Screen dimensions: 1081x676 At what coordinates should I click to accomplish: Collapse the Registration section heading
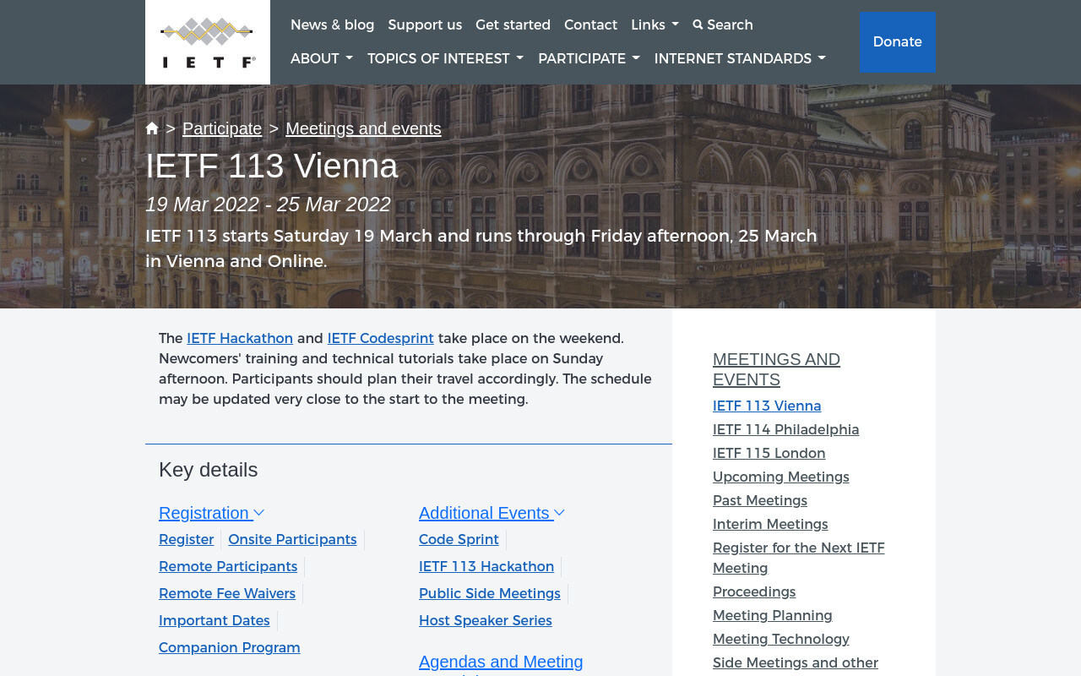click(x=212, y=513)
